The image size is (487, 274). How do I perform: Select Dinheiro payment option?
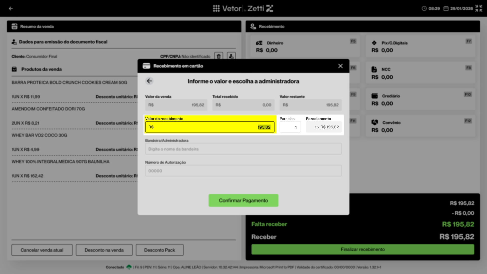click(304, 46)
